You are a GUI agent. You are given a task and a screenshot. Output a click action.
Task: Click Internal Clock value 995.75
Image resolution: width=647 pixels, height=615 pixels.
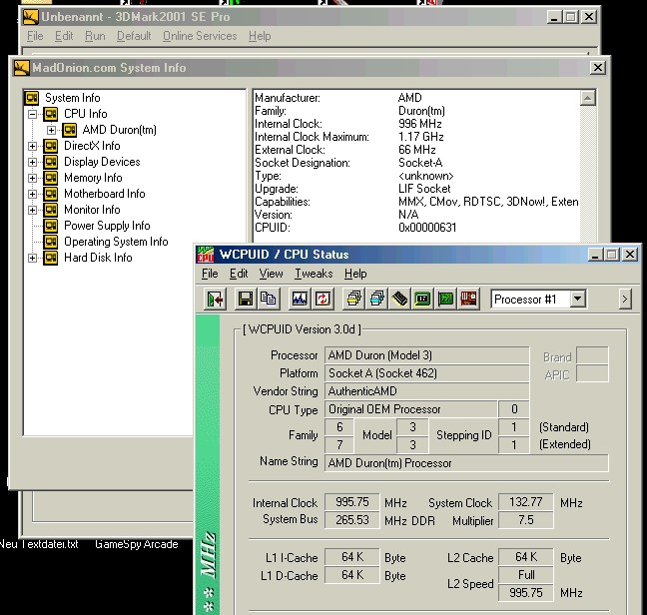click(x=352, y=502)
